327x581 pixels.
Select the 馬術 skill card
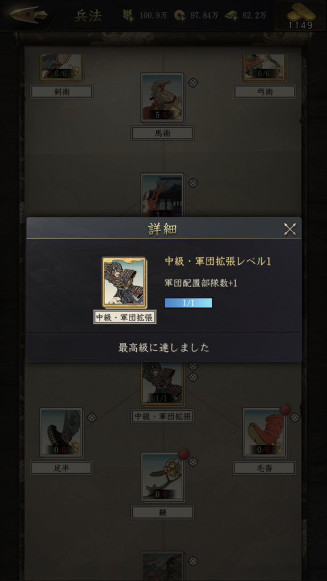162,98
